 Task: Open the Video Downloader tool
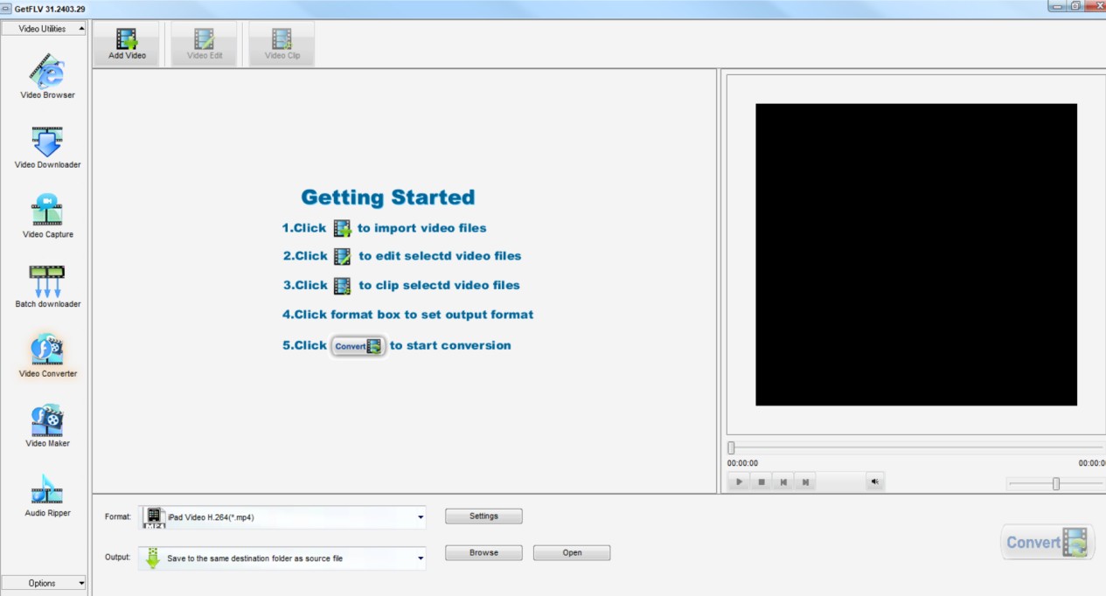click(x=47, y=144)
